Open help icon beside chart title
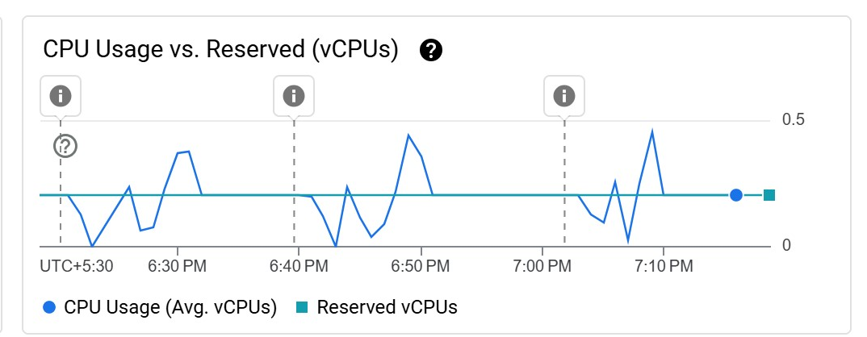 (431, 50)
